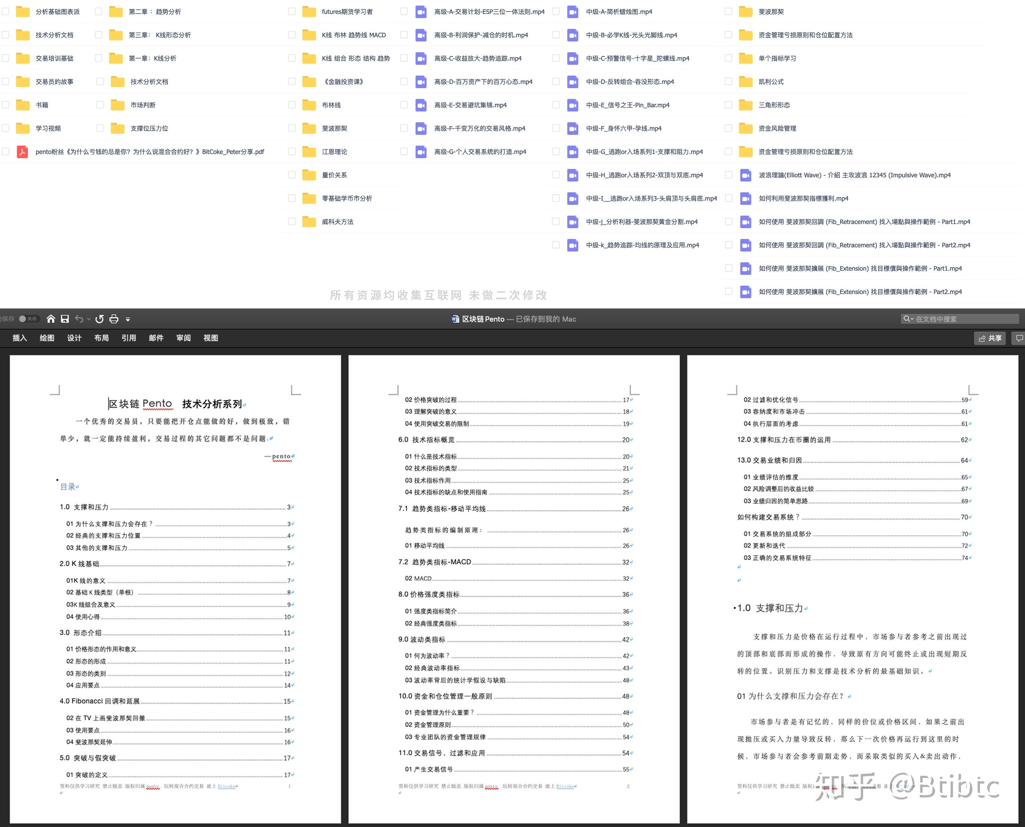Switch to the 布局 ribbon tab
Screen dimensions: 1025x827
(x=101, y=338)
